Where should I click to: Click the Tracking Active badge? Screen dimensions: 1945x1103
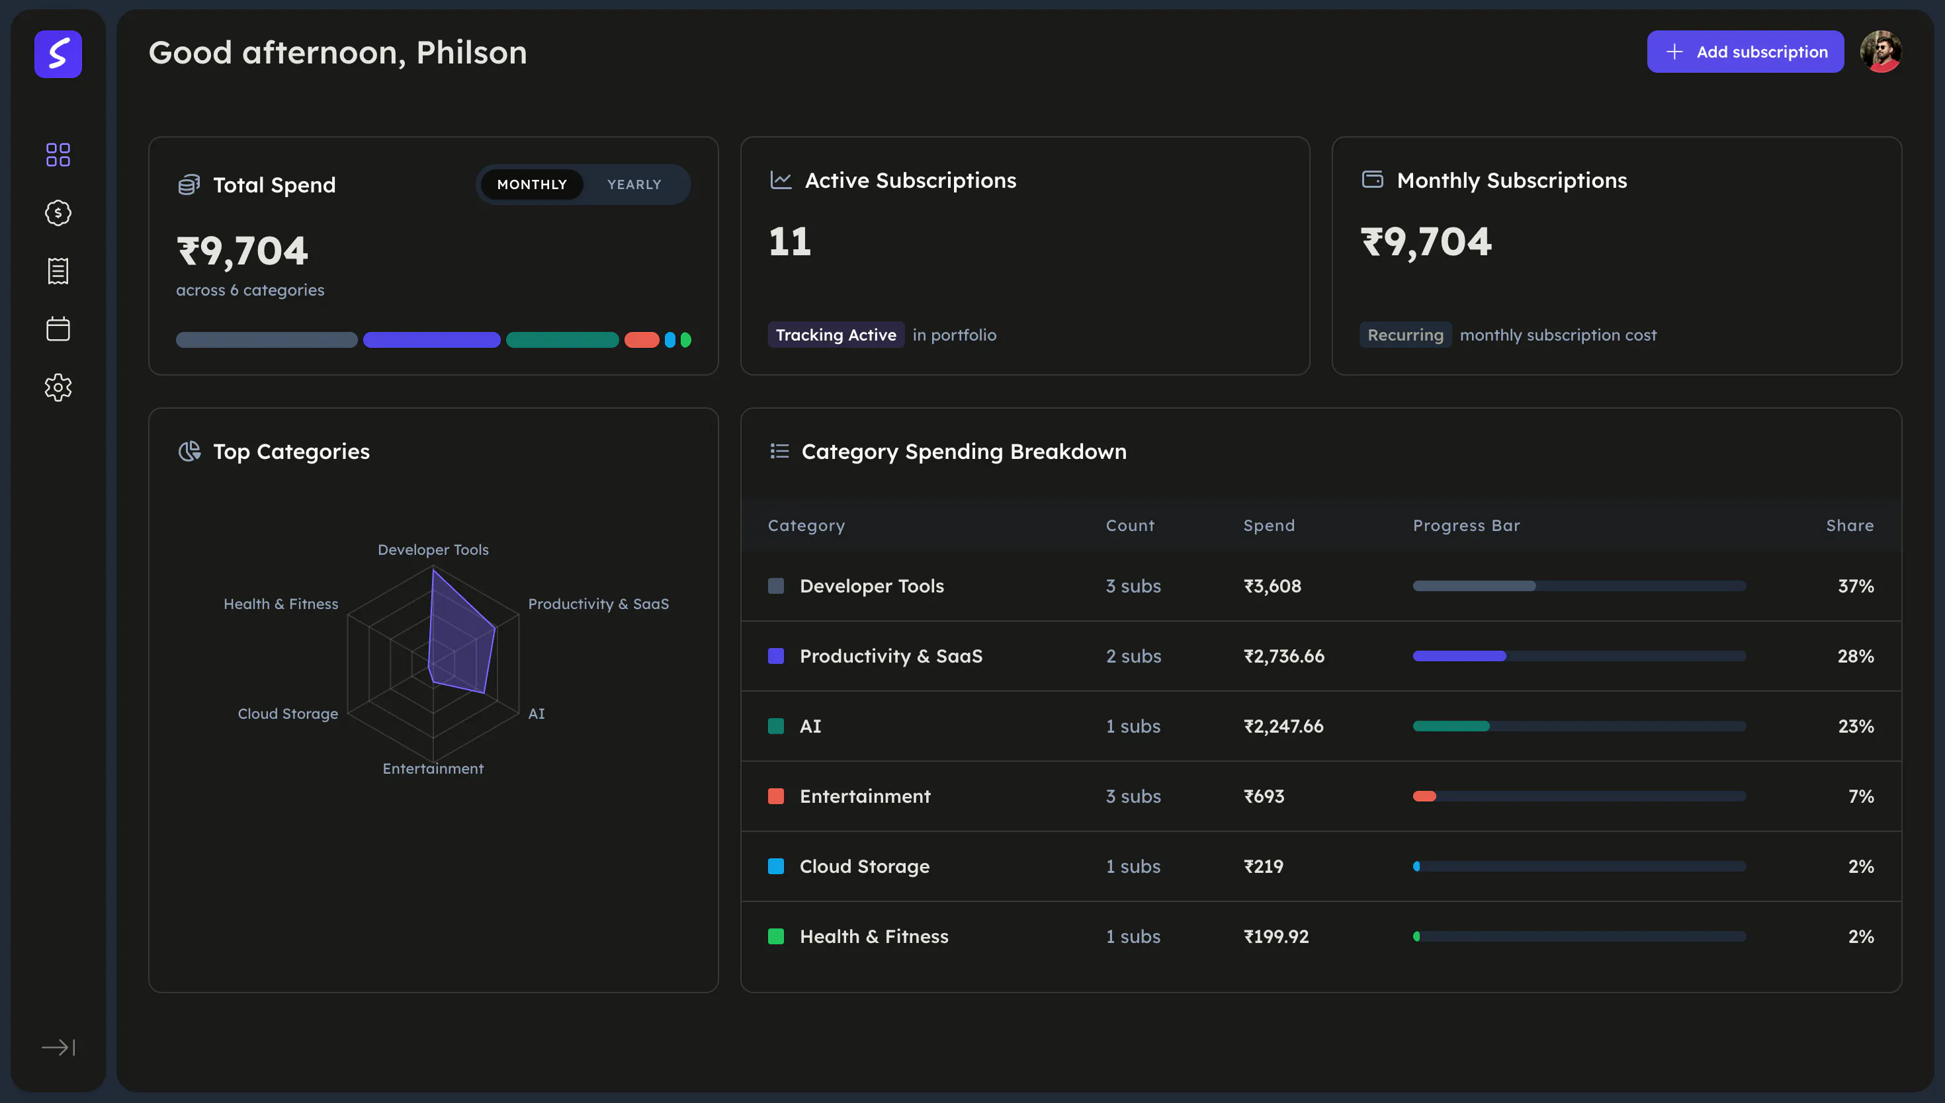(836, 335)
